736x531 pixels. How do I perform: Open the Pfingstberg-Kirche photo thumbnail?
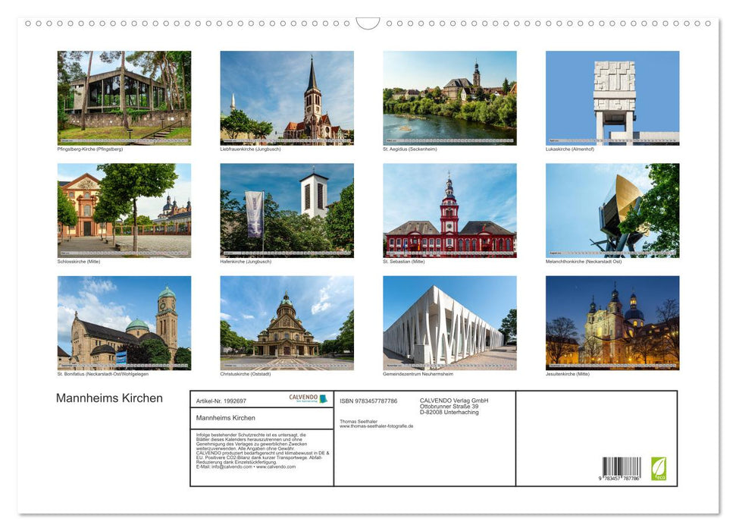pos(124,97)
